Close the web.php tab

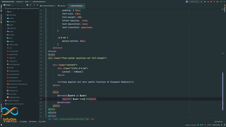click(x=66, y=6)
